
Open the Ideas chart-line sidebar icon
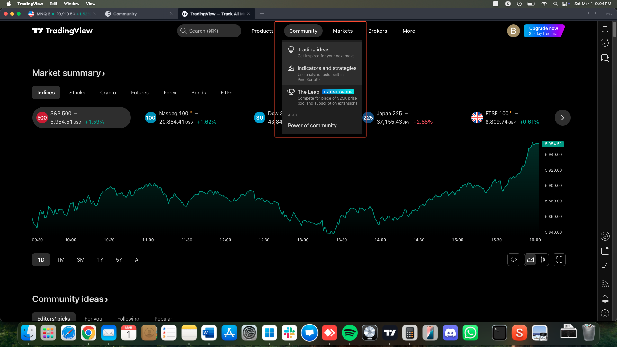[605, 265]
